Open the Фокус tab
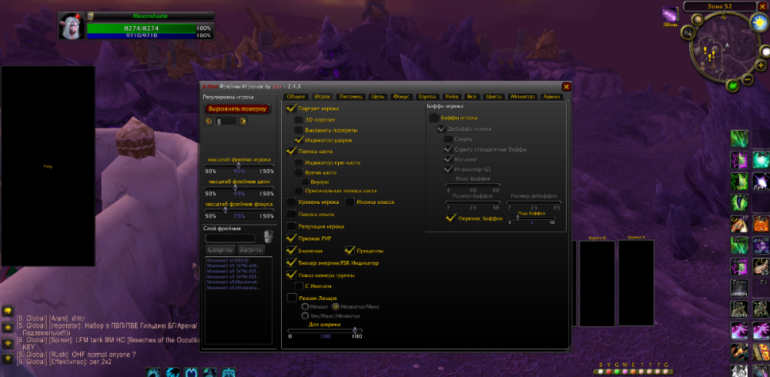 402,97
